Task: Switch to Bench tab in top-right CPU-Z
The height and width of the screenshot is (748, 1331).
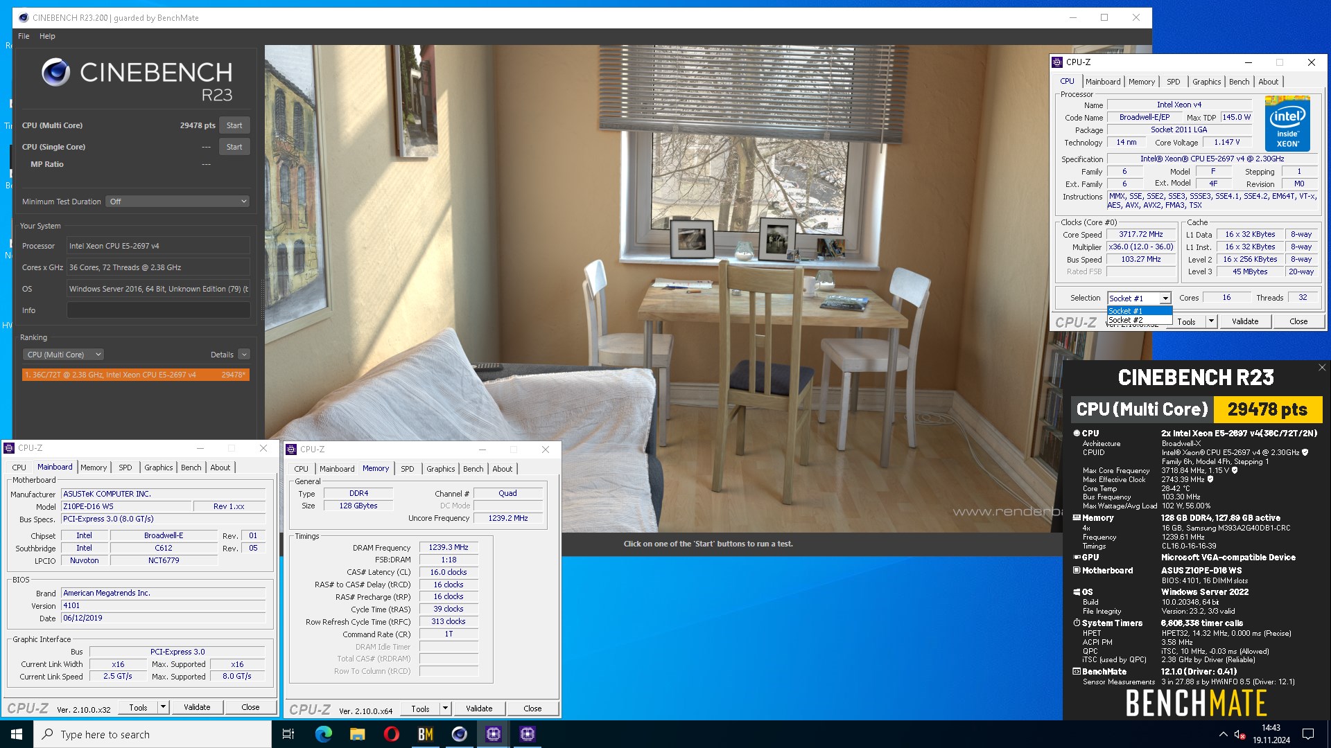Action: click(1239, 82)
